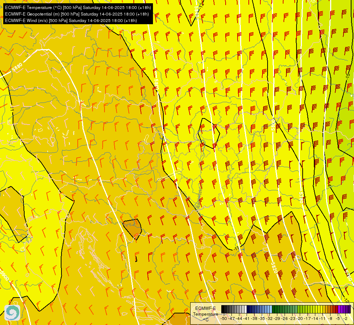354x325 pixels.
Task: Click the °C unit label in the legend
Action: pos(206,320)
